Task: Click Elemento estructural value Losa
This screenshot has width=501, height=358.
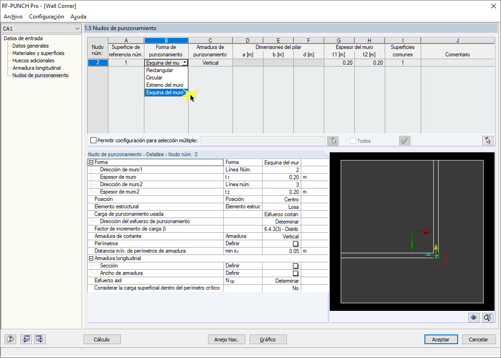Action: pyautogui.click(x=281, y=206)
